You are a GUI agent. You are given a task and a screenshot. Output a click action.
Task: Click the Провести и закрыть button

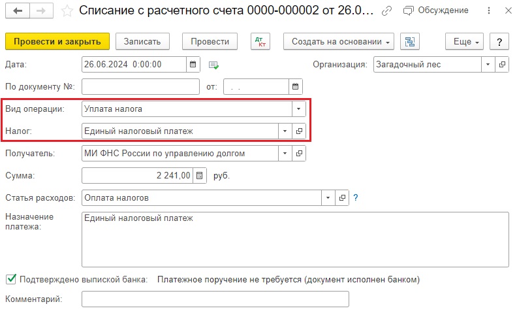pyautogui.click(x=57, y=42)
